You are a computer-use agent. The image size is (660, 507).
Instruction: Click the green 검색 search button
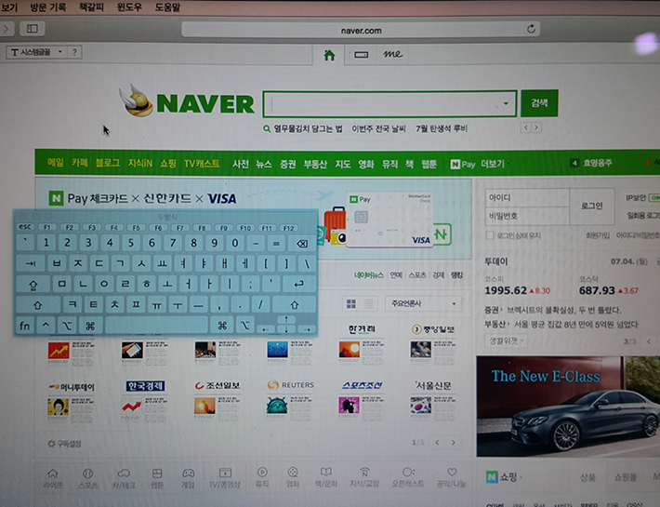point(539,102)
